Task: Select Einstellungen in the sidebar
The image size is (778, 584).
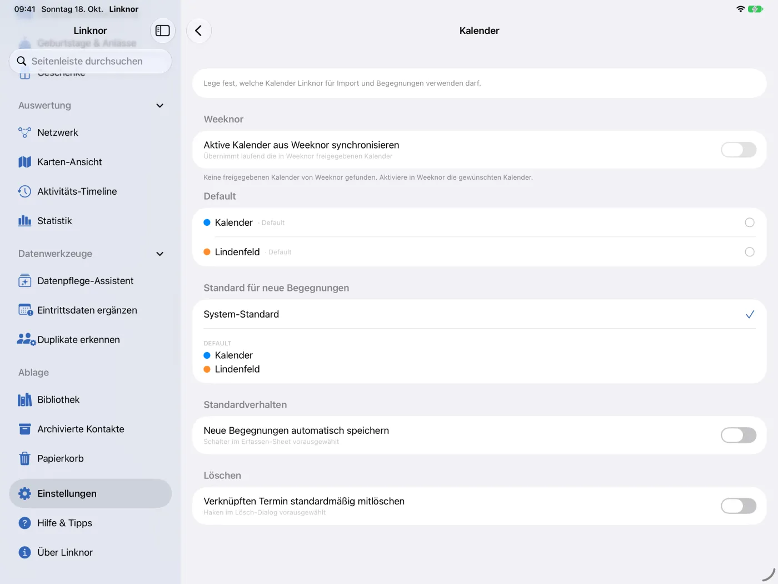Action: (x=91, y=493)
